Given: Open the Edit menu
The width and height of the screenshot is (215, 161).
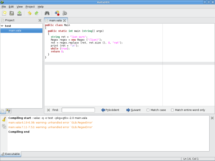Looking at the screenshot, I should (11, 6).
